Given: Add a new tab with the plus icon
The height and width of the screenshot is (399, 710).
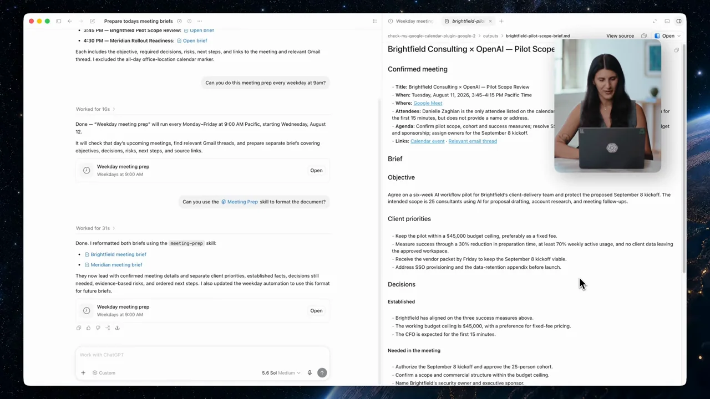Looking at the screenshot, I should pos(501,21).
